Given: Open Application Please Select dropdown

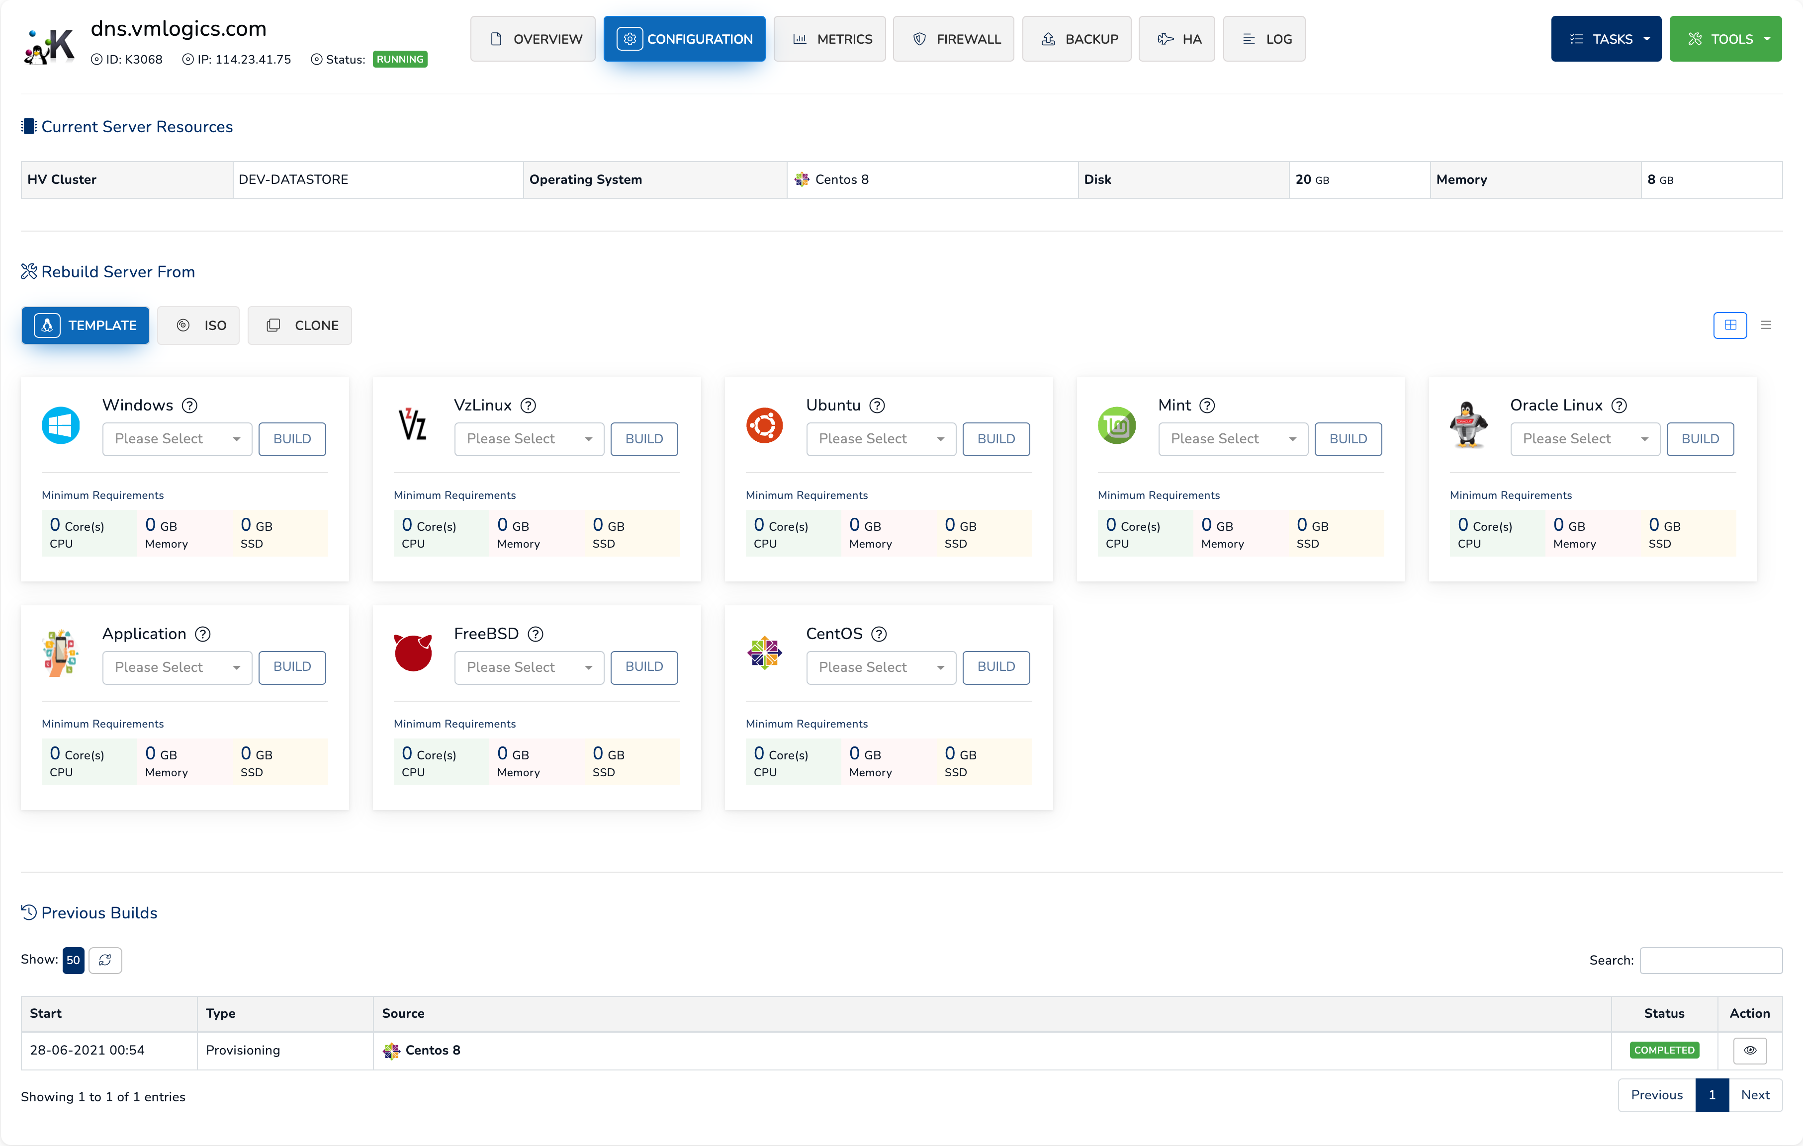Looking at the screenshot, I should coord(177,667).
